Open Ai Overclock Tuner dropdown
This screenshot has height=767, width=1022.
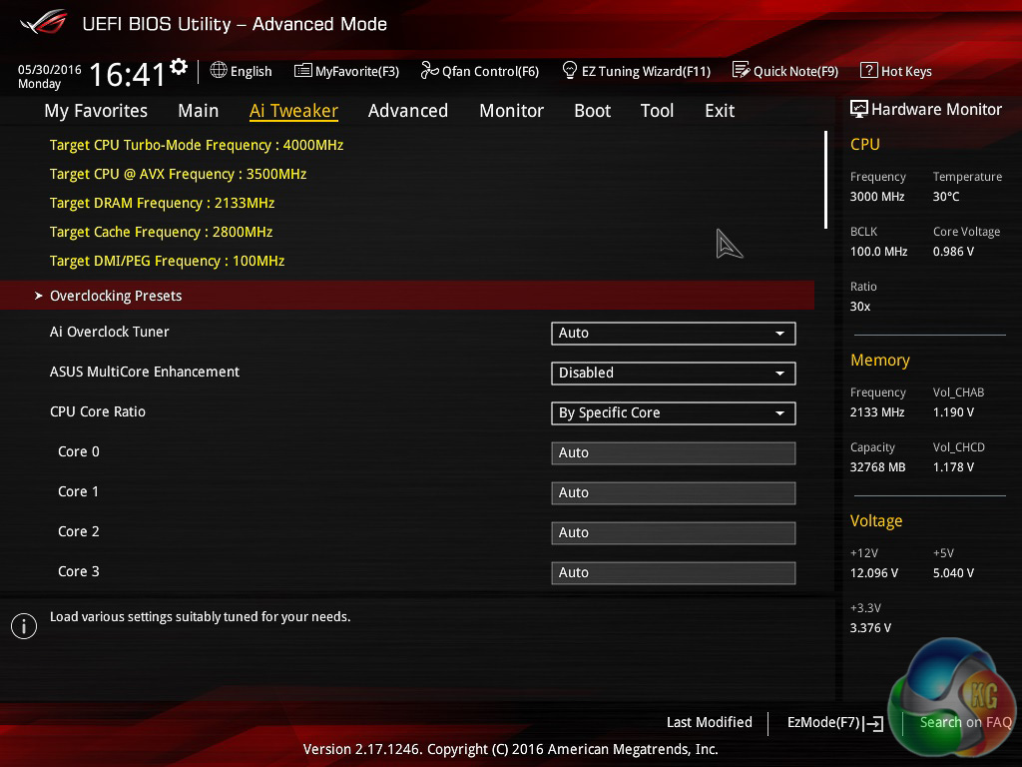(674, 334)
